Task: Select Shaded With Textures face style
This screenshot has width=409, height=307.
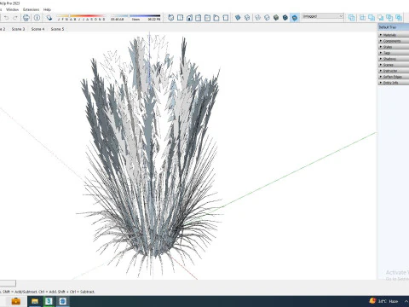Action: 285,18
